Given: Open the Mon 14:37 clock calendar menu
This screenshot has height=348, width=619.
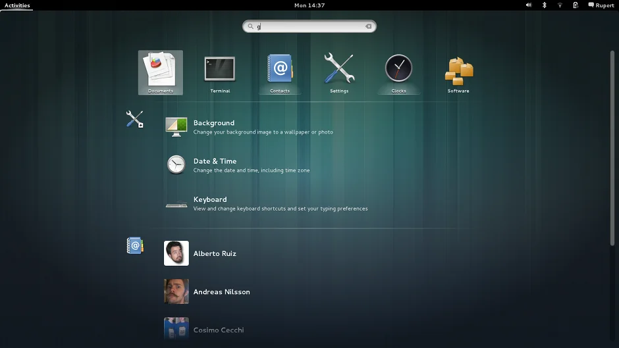Looking at the screenshot, I should coord(309,5).
